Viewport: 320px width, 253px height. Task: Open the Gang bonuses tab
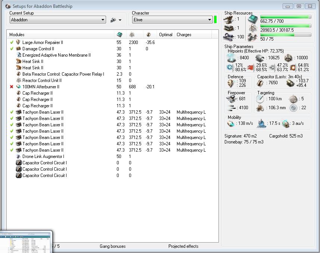112,246
